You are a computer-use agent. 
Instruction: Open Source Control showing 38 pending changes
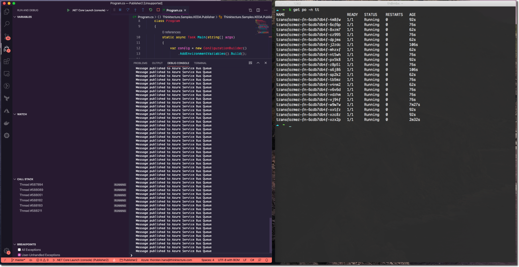pos(7,36)
